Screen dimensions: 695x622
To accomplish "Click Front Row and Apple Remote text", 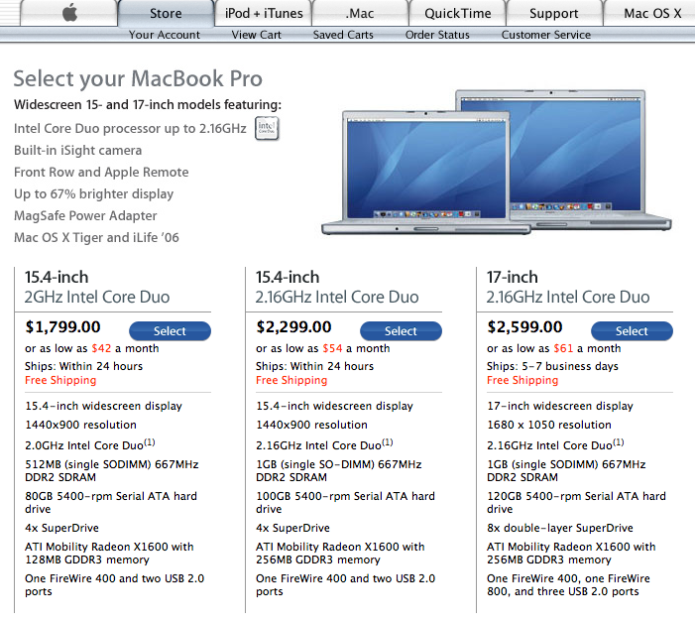I will point(101,173).
